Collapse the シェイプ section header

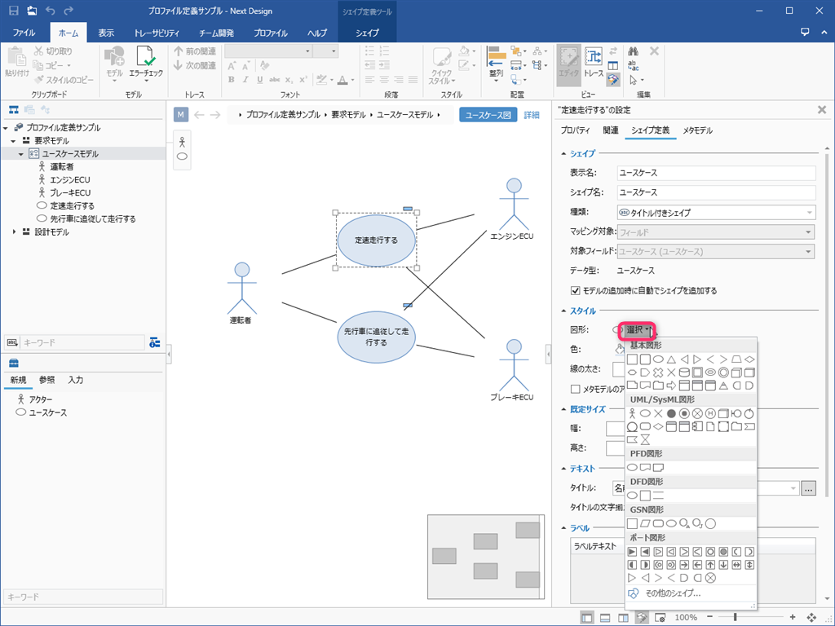(x=563, y=153)
